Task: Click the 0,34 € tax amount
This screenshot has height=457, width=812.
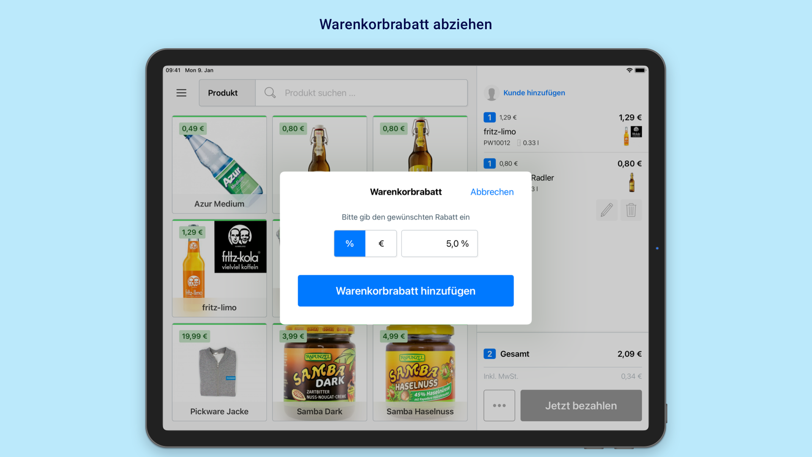Action: click(x=631, y=376)
